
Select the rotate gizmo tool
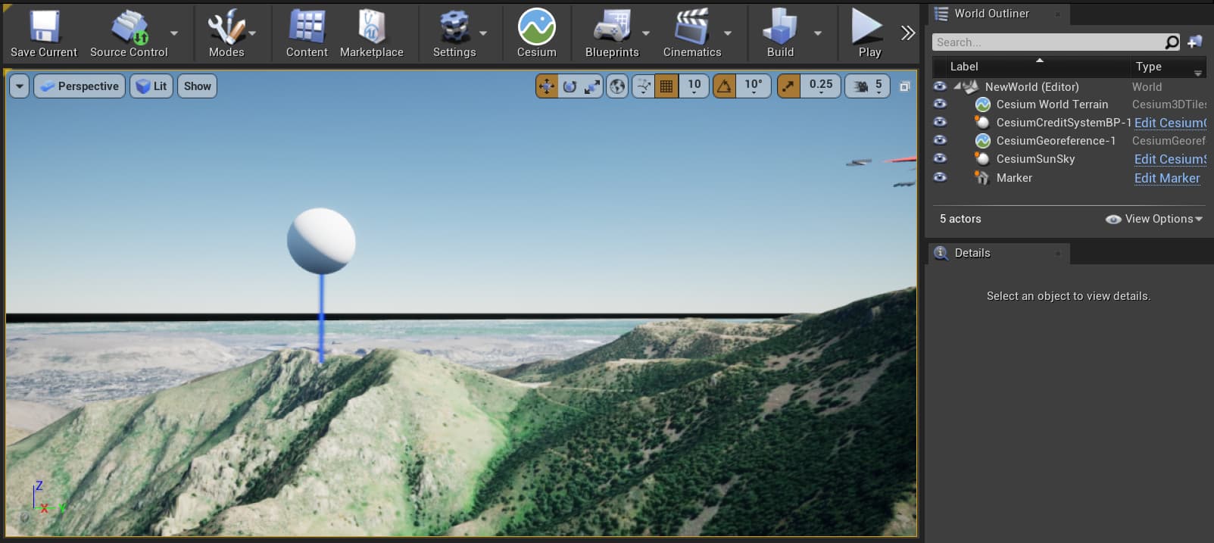[x=570, y=86]
